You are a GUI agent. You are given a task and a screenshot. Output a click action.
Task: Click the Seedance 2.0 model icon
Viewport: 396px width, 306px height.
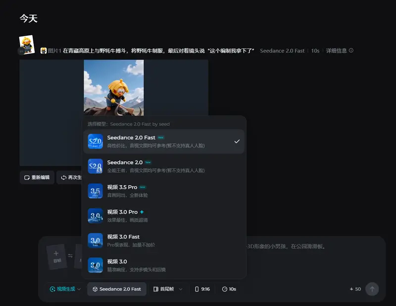coord(95,166)
